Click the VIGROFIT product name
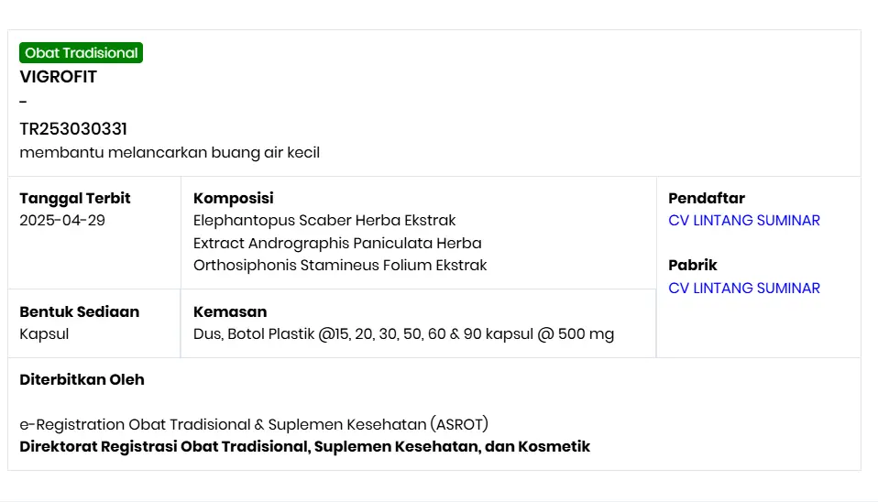The image size is (878, 502). pos(58,77)
